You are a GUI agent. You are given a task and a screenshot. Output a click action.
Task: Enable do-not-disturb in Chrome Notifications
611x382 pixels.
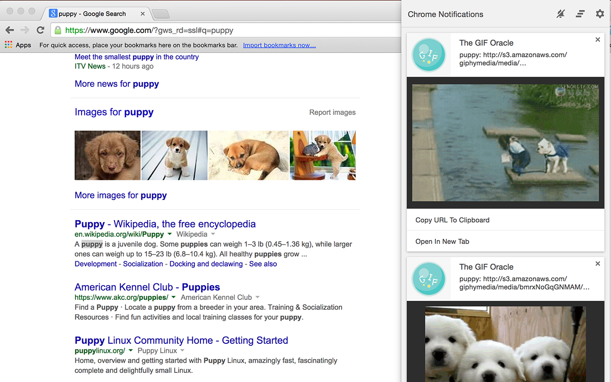tap(561, 14)
